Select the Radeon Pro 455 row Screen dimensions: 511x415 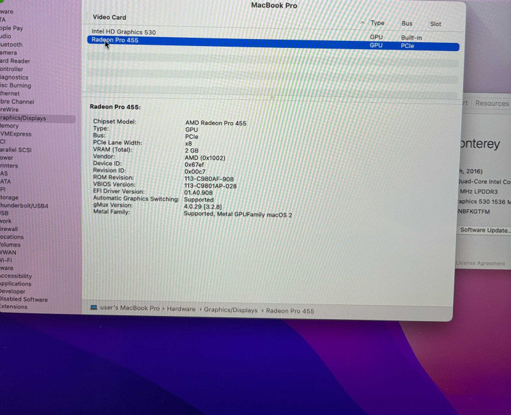(x=273, y=43)
